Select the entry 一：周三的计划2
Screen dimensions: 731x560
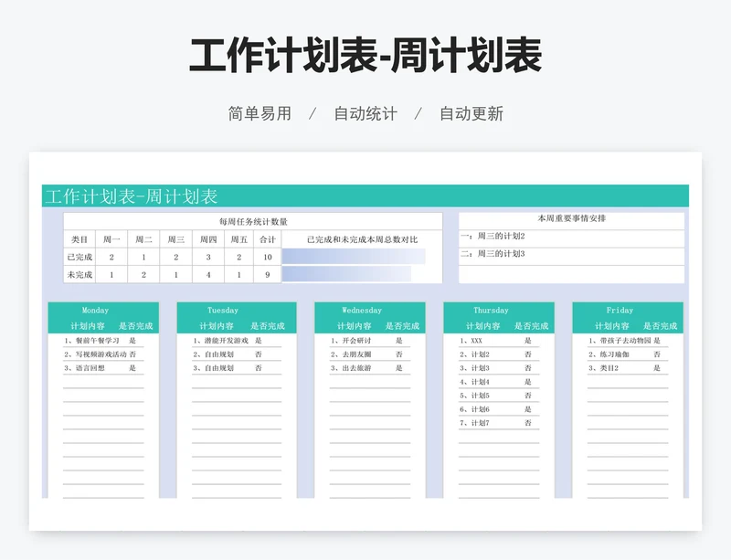click(x=493, y=236)
